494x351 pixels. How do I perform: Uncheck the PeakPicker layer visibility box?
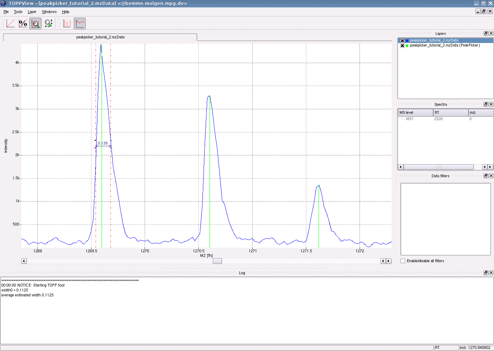click(x=402, y=45)
